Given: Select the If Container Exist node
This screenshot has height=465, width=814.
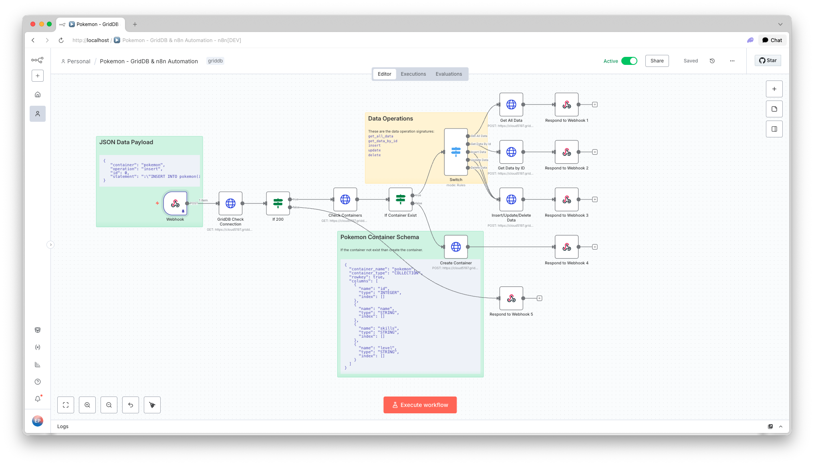Looking at the screenshot, I should 401,199.
